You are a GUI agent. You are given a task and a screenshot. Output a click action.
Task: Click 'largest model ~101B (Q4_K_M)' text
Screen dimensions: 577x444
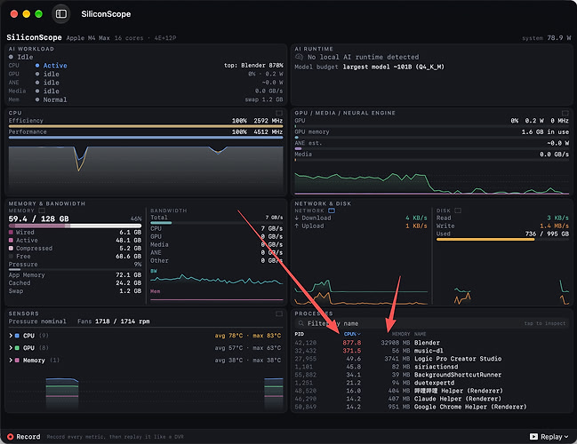[x=393, y=67]
